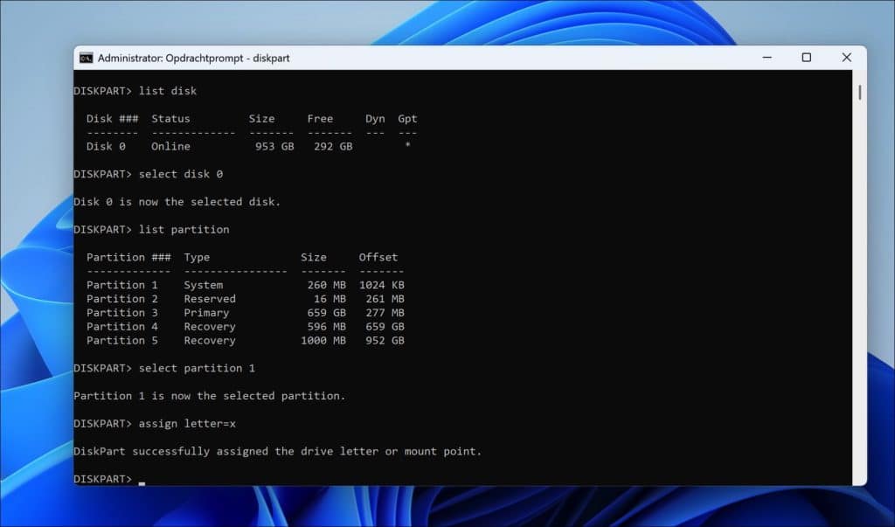Click the window title text 'Administrator: Opdrachtprompt - diskpart'
The image size is (895, 527).
pyautogui.click(x=193, y=58)
